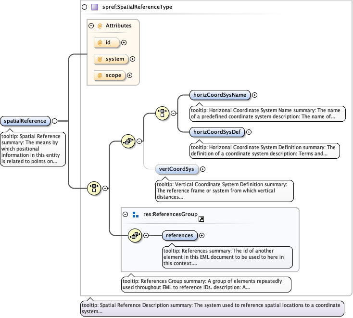
Task: Select the references element node
Action: click(x=179, y=235)
